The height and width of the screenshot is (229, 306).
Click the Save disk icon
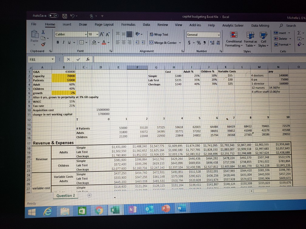click(65, 16)
